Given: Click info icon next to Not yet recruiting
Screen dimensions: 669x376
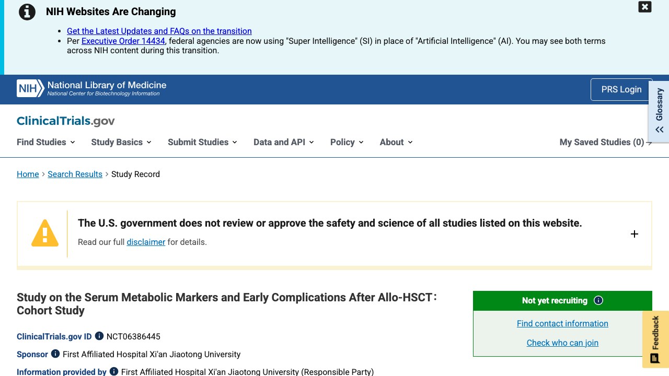Looking at the screenshot, I should 599,300.
